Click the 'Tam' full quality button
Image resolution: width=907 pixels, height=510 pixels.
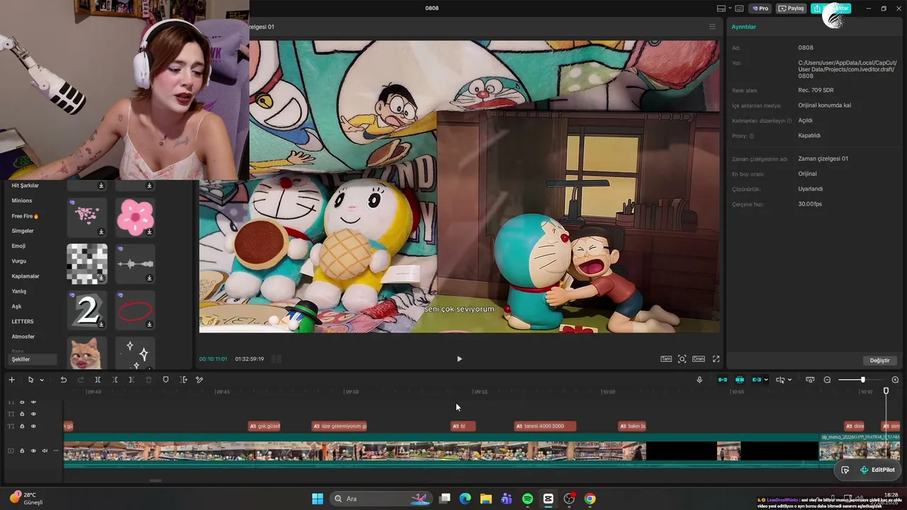(x=666, y=359)
